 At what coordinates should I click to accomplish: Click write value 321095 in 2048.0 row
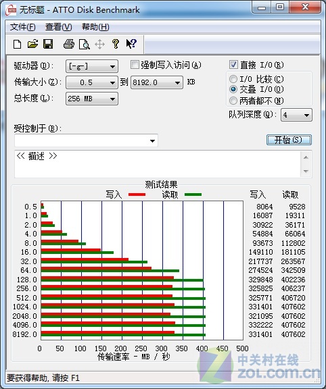[260, 316]
